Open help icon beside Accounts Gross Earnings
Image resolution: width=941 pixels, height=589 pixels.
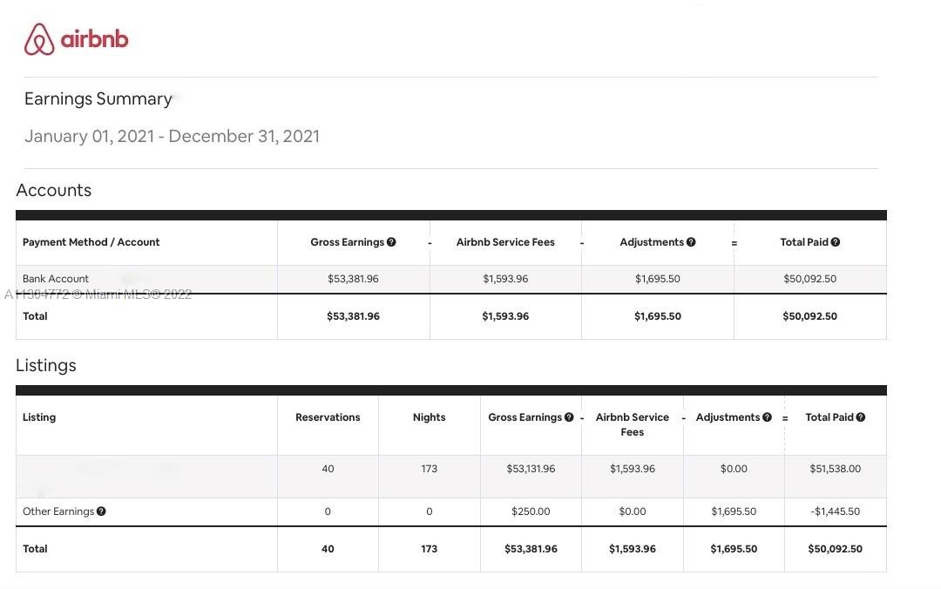coord(391,242)
